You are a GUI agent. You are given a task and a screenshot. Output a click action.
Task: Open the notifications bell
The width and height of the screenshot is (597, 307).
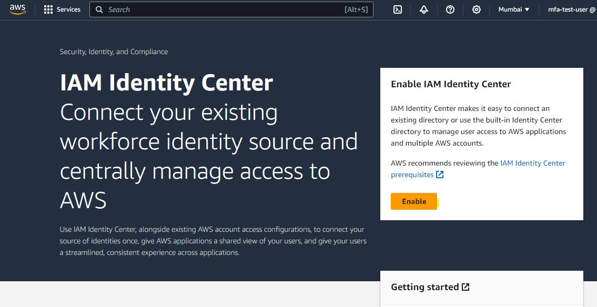point(424,9)
